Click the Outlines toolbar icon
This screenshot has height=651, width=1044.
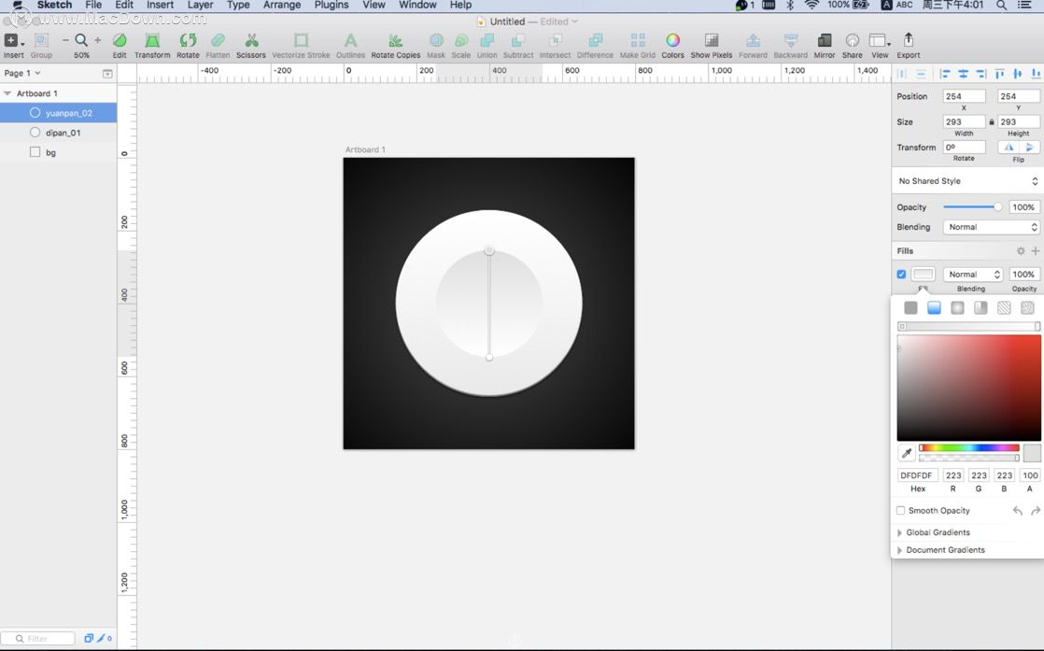350,41
